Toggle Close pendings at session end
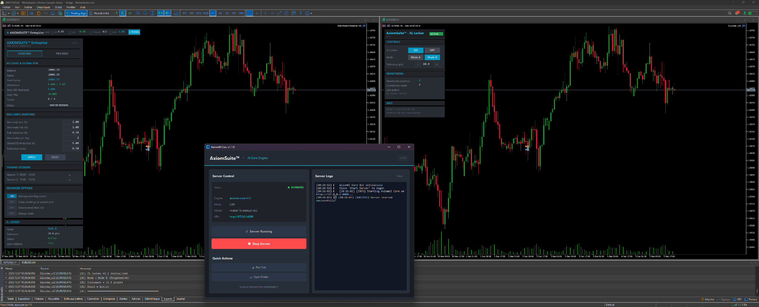Screen dimensions: 759x307 pos(12,202)
